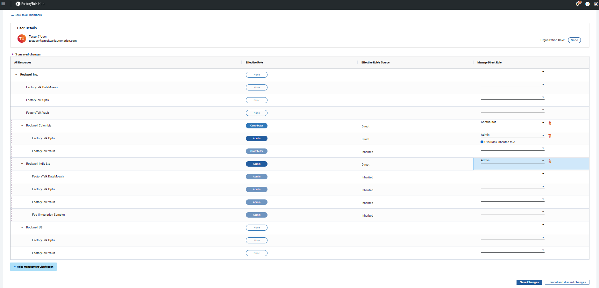Screen dimensions: 599x288
Task: Select the Rockwell Colombia row label
Action: 39,126
